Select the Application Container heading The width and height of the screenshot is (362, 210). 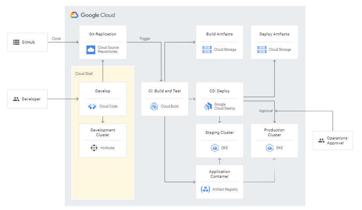(219, 174)
